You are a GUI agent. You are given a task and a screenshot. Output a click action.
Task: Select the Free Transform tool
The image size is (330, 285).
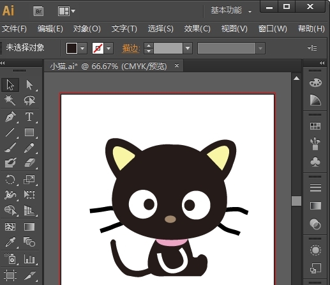29,195
